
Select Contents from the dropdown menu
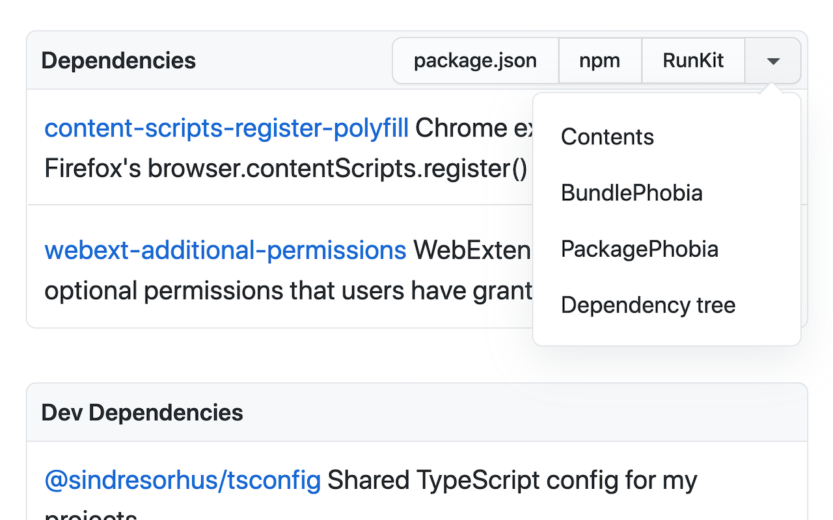pos(607,136)
